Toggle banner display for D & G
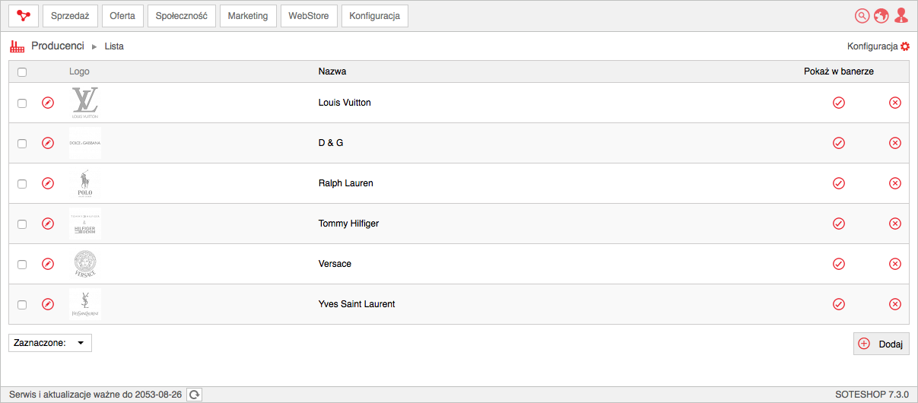This screenshot has height=403, width=918. tap(839, 143)
